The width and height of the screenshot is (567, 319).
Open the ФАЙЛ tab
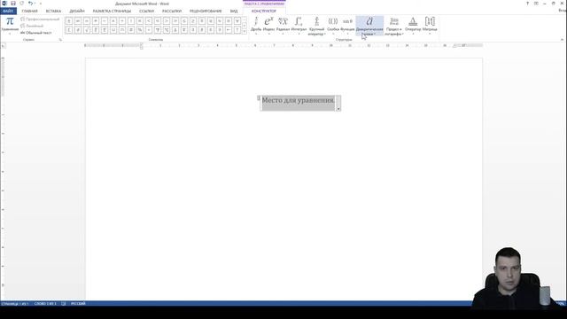[8, 12]
